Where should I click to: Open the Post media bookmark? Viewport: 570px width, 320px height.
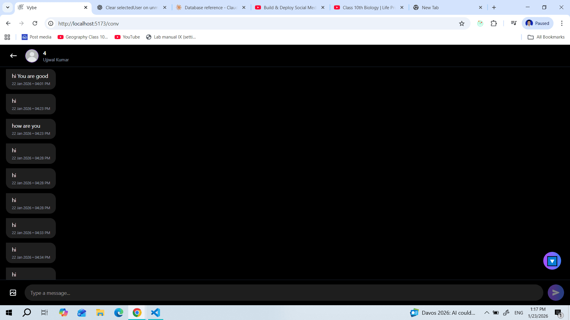pos(36,37)
